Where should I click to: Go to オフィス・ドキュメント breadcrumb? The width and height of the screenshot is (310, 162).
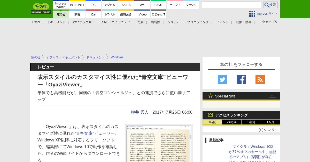pos(63,57)
